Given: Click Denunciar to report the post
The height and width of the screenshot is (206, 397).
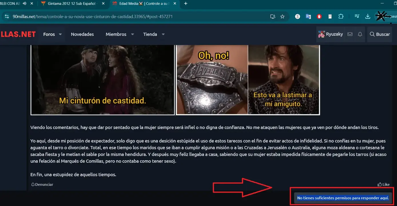Looking at the screenshot, I should 42,185.
